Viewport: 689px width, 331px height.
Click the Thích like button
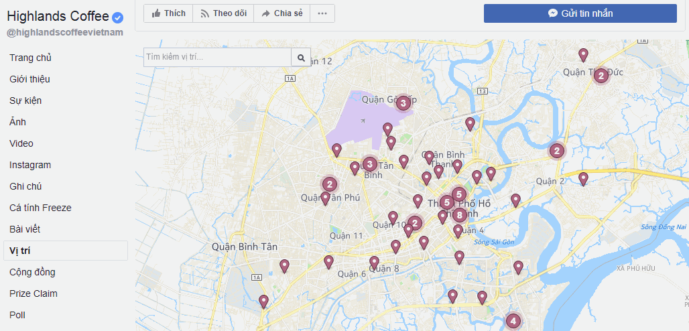point(168,13)
